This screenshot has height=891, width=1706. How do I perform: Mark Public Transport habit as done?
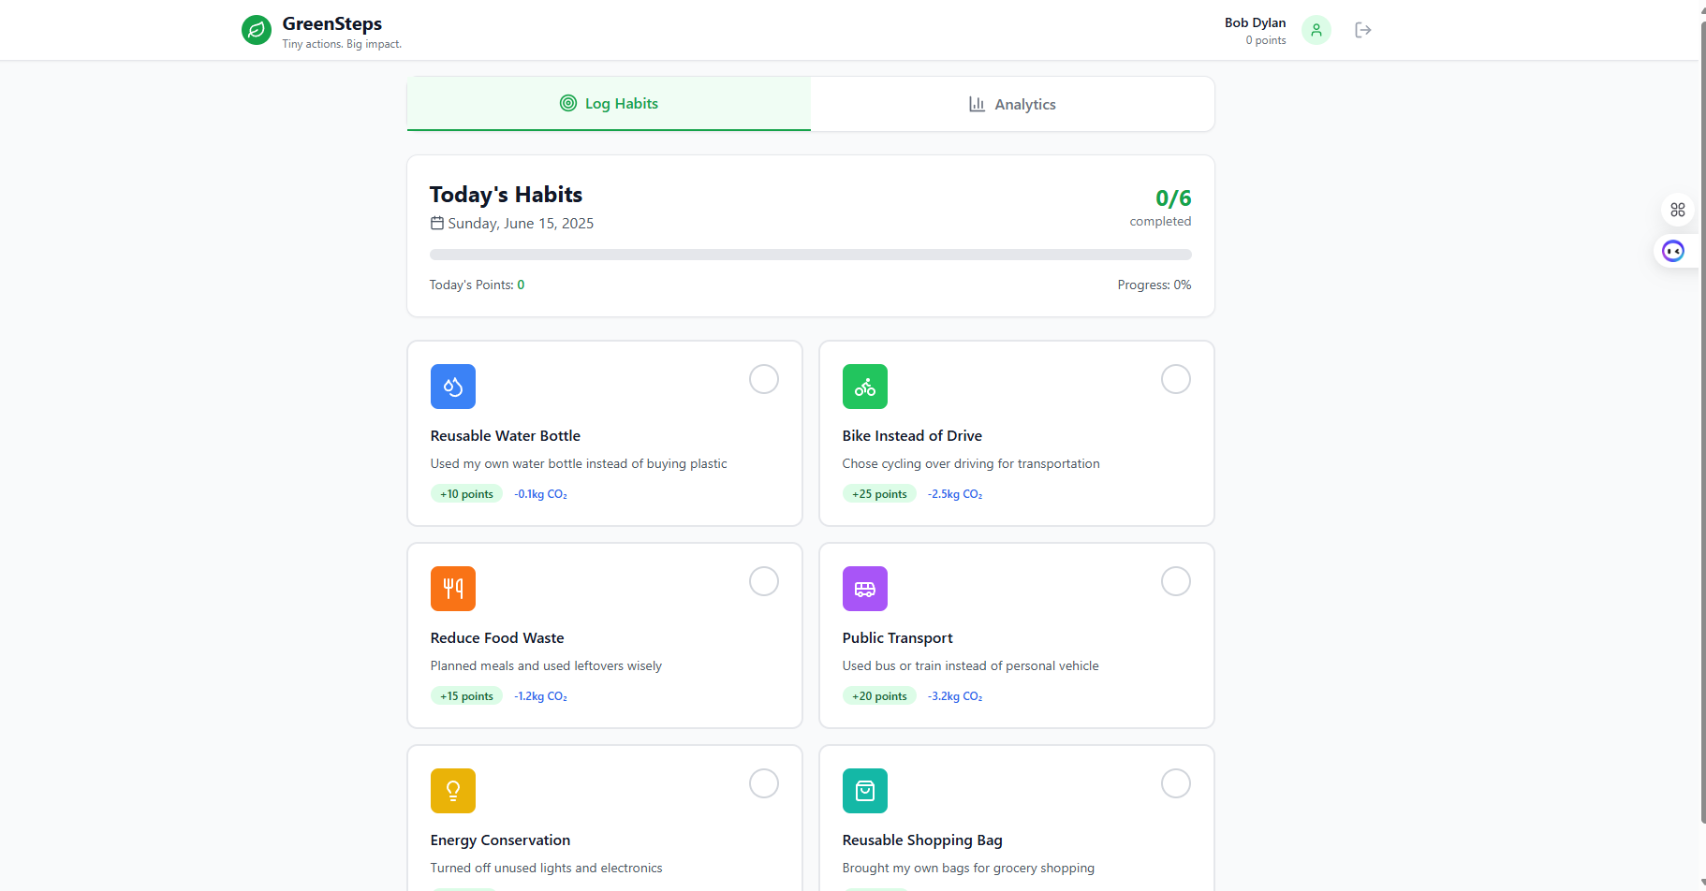click(x=1176, y=581)
